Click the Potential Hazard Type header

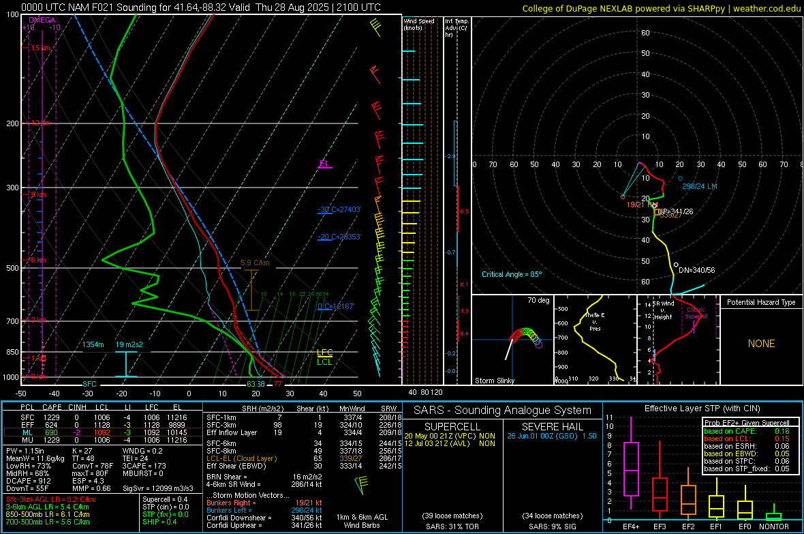762,302
